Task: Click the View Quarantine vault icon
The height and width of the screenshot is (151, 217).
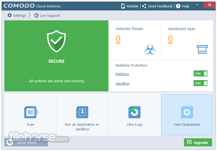Action: pyautogui.click(x=187, y=112)
